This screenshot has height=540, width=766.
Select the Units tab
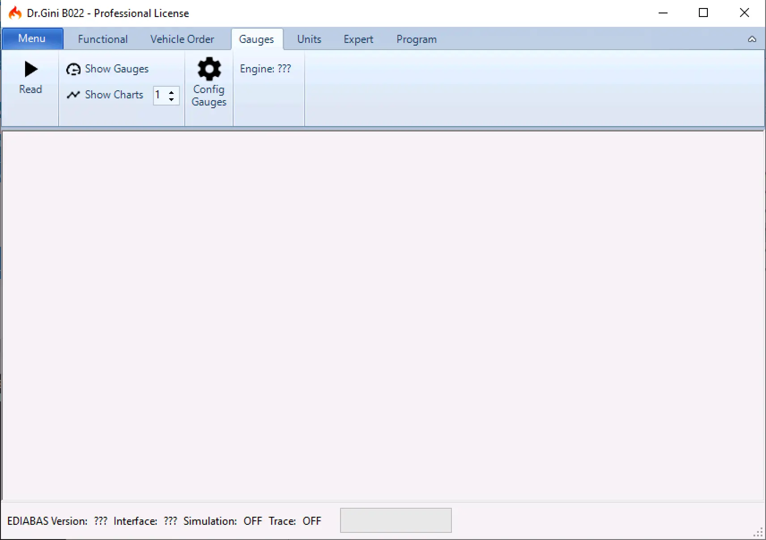click(309, 39)
